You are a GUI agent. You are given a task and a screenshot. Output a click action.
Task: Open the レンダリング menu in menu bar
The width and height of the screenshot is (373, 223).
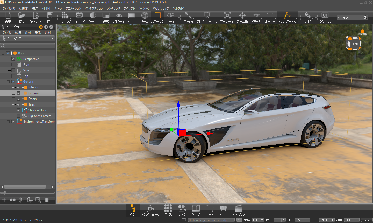[x=113, y=9]
